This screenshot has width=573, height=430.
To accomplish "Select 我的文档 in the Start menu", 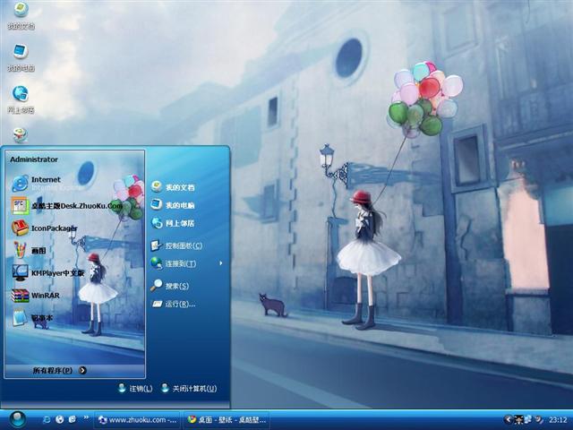I will pyautogui.click(x=179, y=187).
